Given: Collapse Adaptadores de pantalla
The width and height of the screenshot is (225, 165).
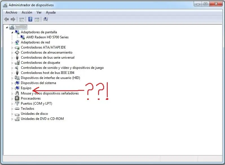Looking at the screenshot, I should click(x=12, y=32).
